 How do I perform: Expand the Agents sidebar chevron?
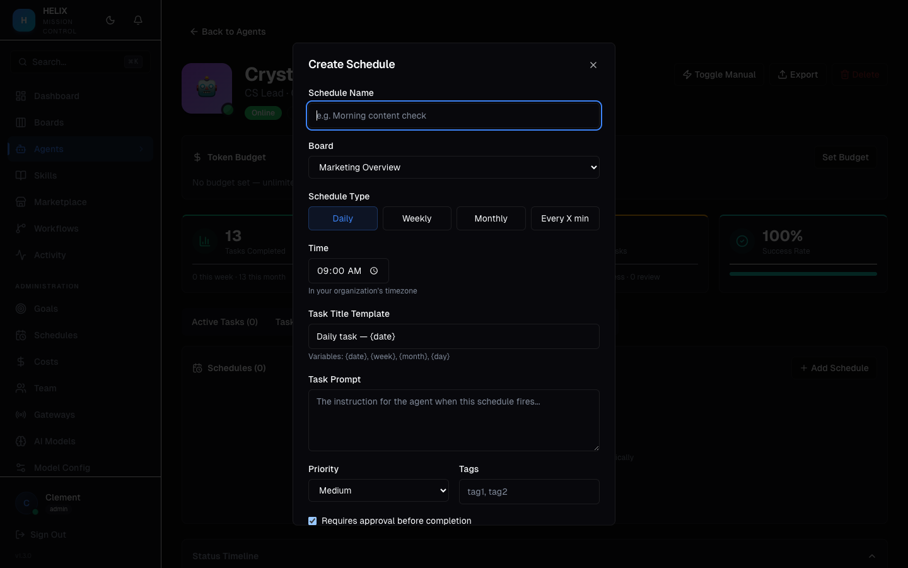click(141, 149)
